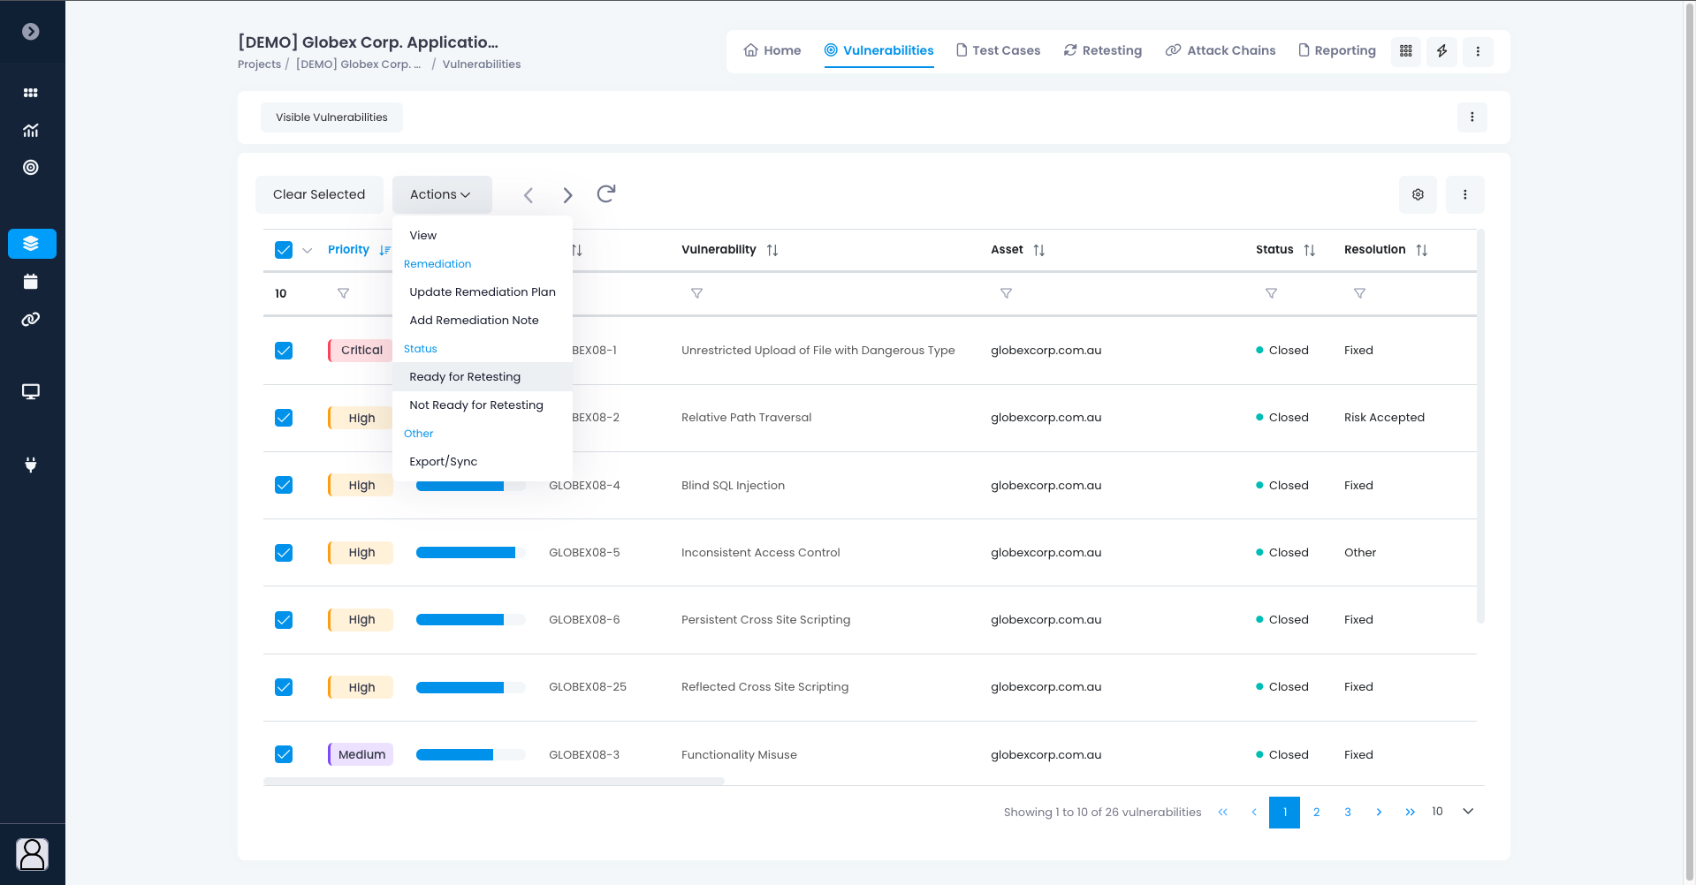Click the refresh table icon
The image size is (1696, 885).
pyautogui.click(x=605, y=194)
